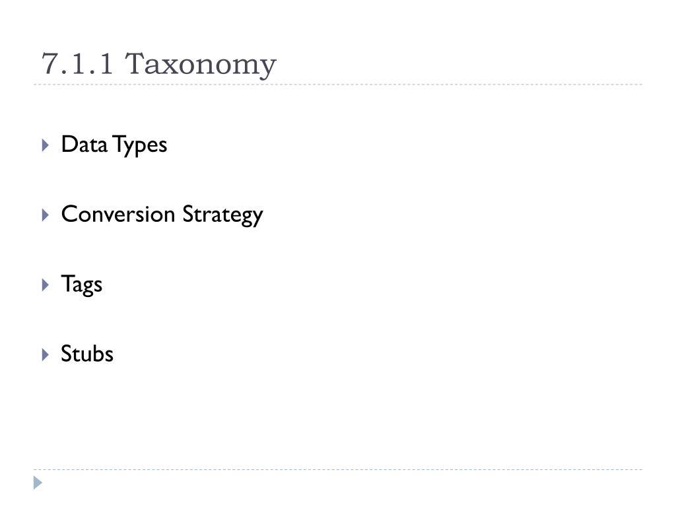Click the arrow bullet beside Conversion Strategy
This screenshot has width=676, height=507.
point(46,215)
